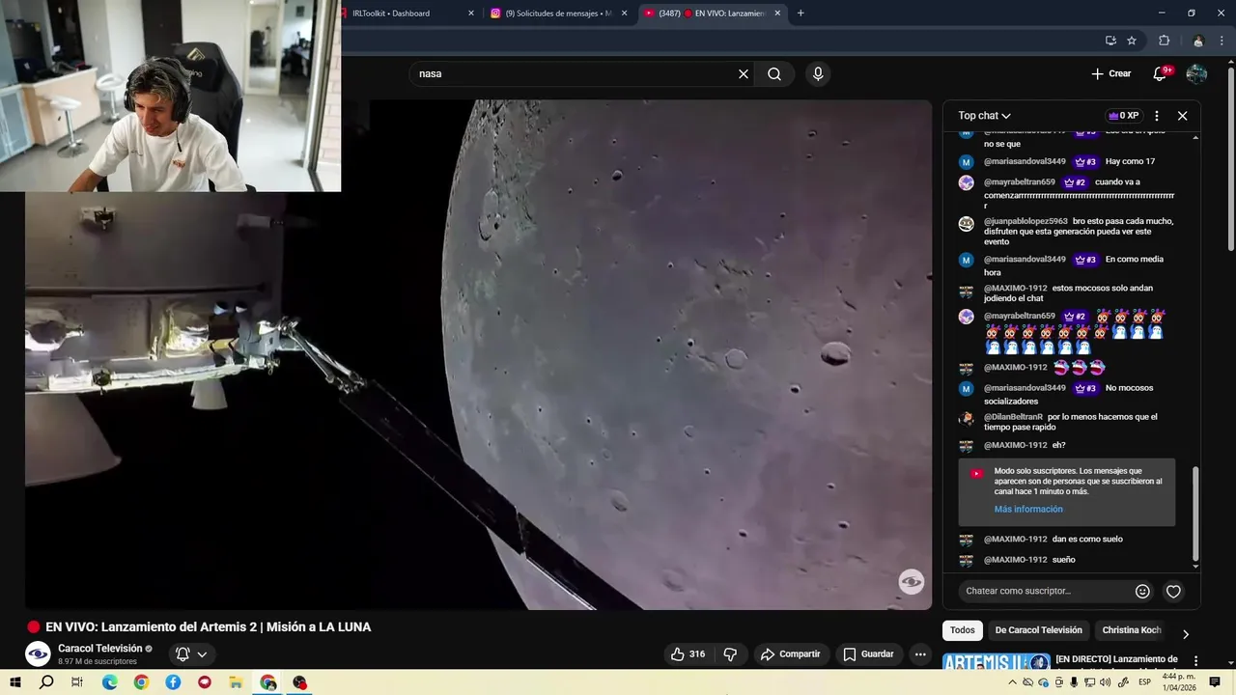Image resolution: width=1236 pixels, height=695 pixels.
Task: Open Windows taskbar search
Action: (x=46, y=682)
